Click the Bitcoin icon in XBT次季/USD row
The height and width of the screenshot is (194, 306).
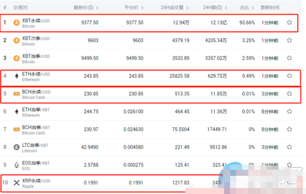pyautogui.click(x=17, y=40)
